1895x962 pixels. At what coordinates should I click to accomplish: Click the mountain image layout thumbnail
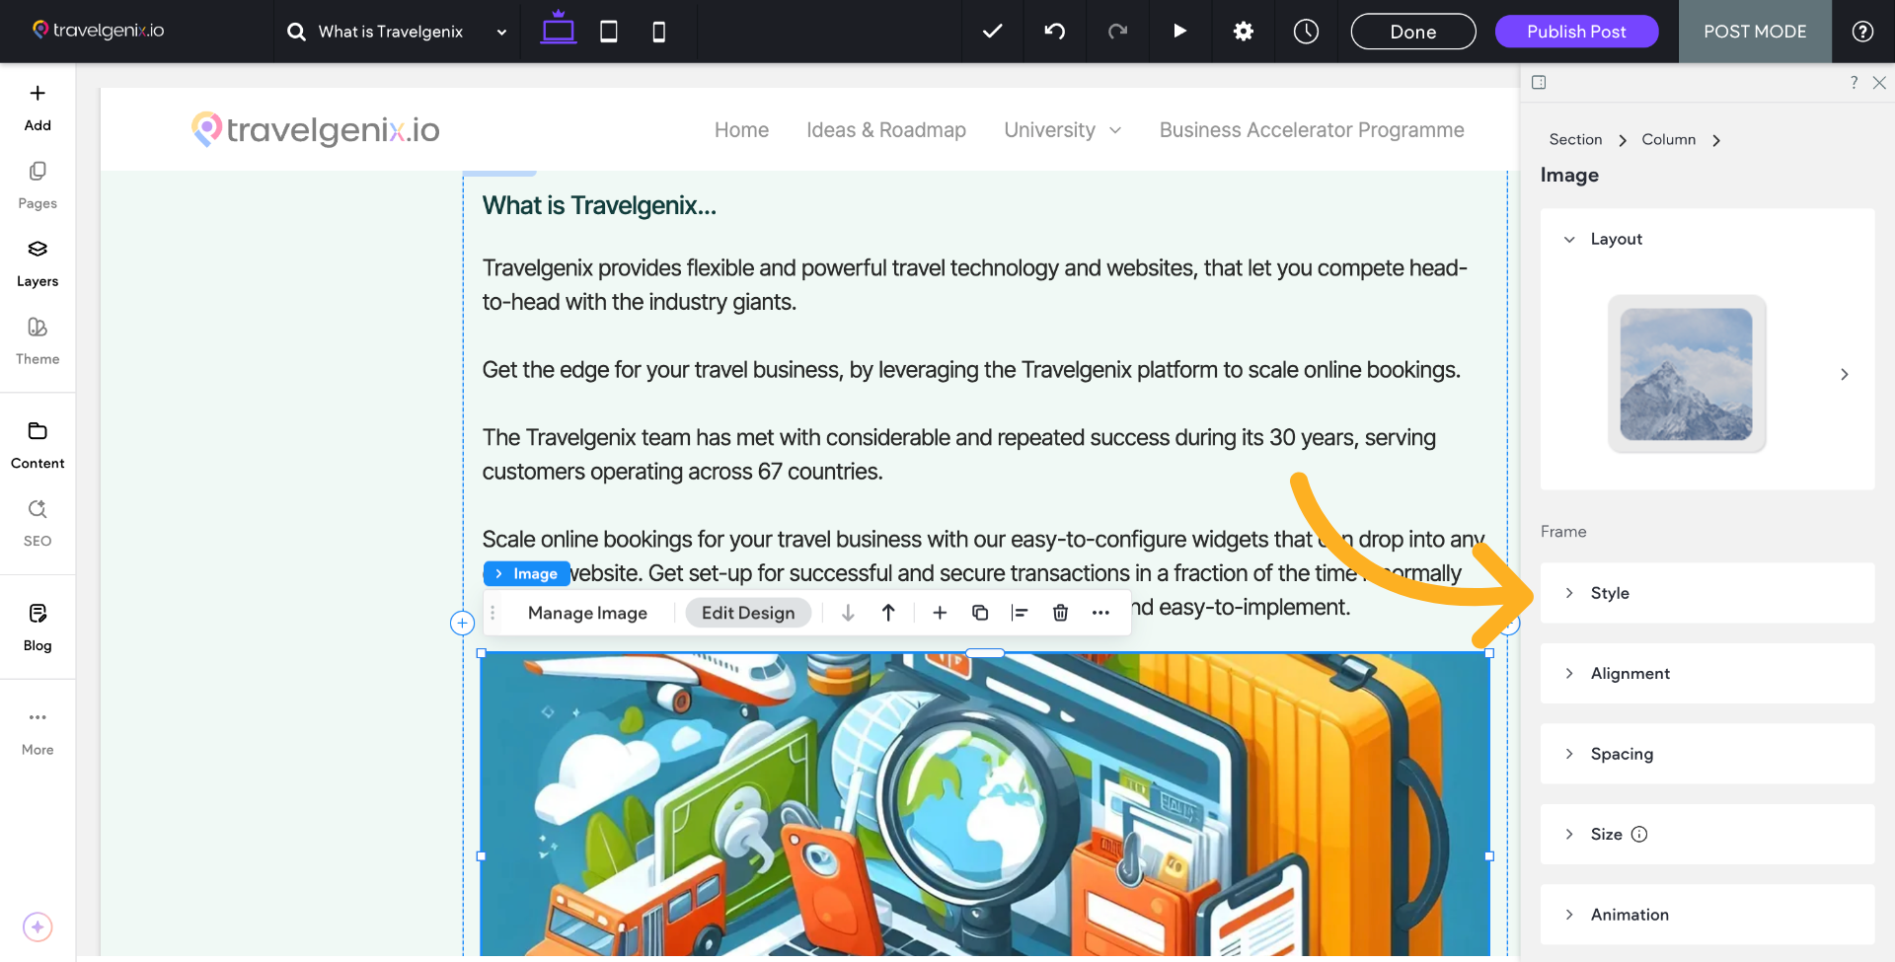(1686, 374)
